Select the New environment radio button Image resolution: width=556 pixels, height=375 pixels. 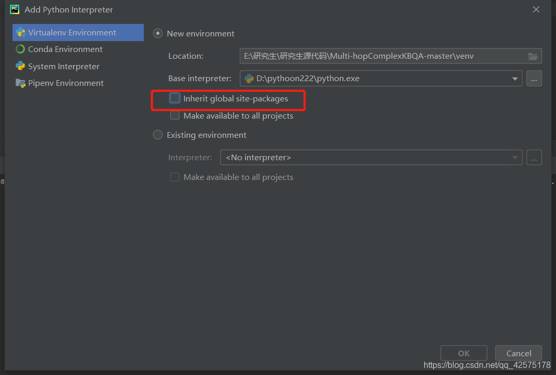158,34
